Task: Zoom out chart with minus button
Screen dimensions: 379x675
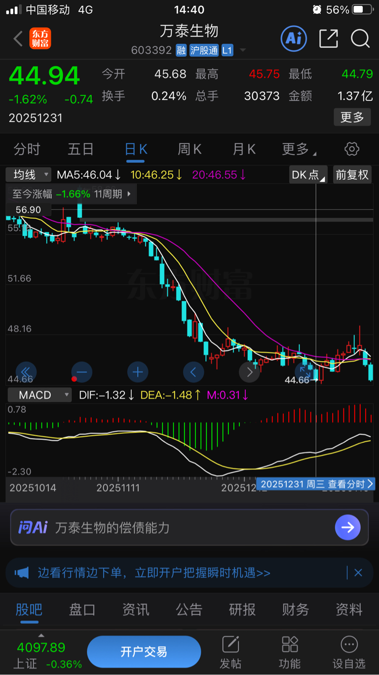Action: (82, 372)
